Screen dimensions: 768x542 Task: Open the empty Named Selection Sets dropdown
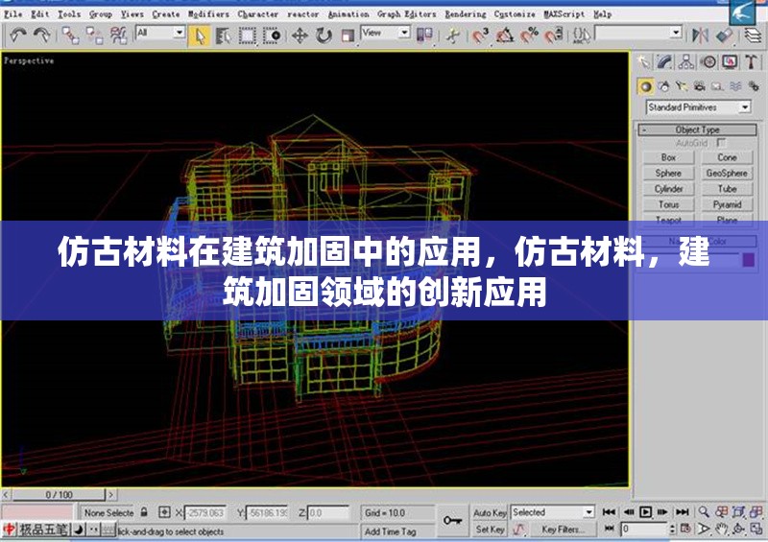pos(638,33)
